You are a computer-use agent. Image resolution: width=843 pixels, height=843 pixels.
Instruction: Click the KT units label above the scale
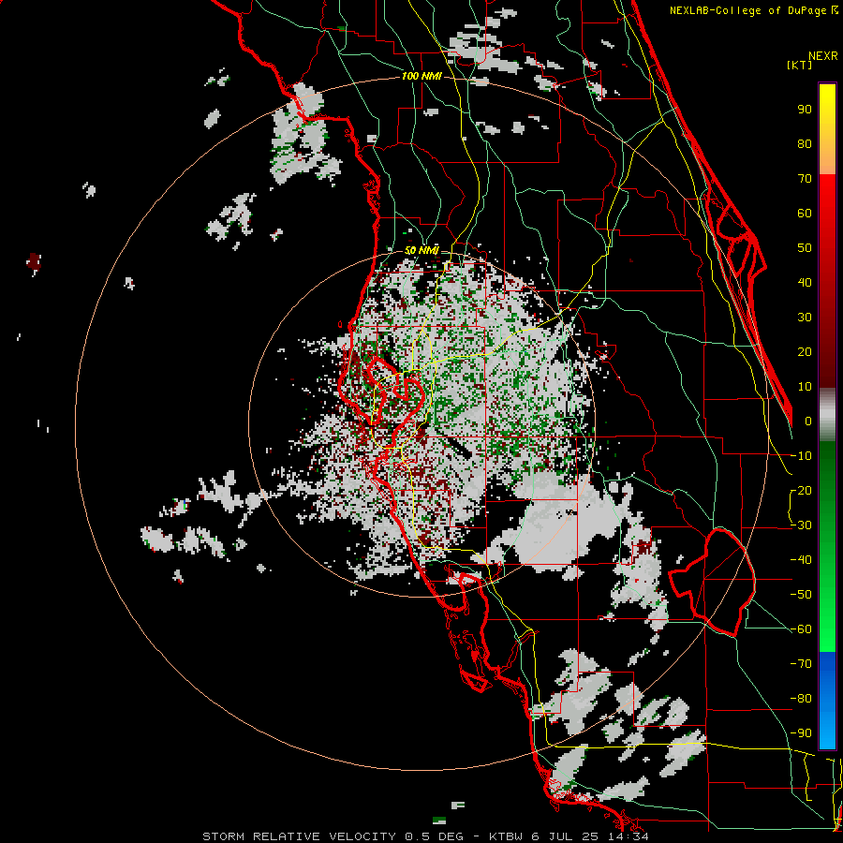tap(799, 65)
